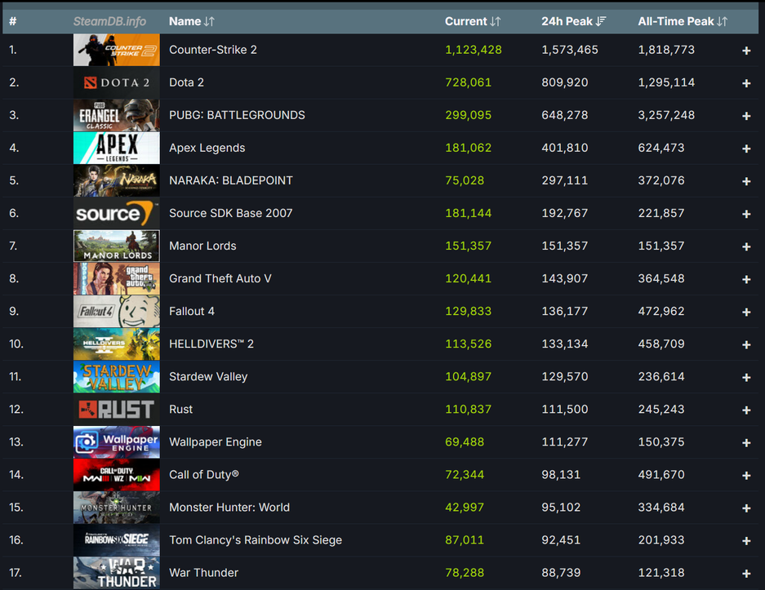Open the Grand Theft Auto V thumbnail
The height and width of the screenshot is (590, 765).
(x=116, y=278)
